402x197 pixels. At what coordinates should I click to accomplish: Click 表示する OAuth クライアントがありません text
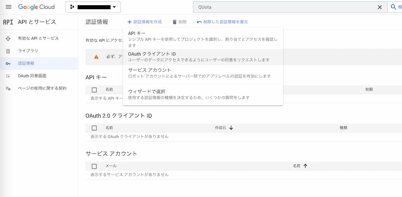[129, 136]
